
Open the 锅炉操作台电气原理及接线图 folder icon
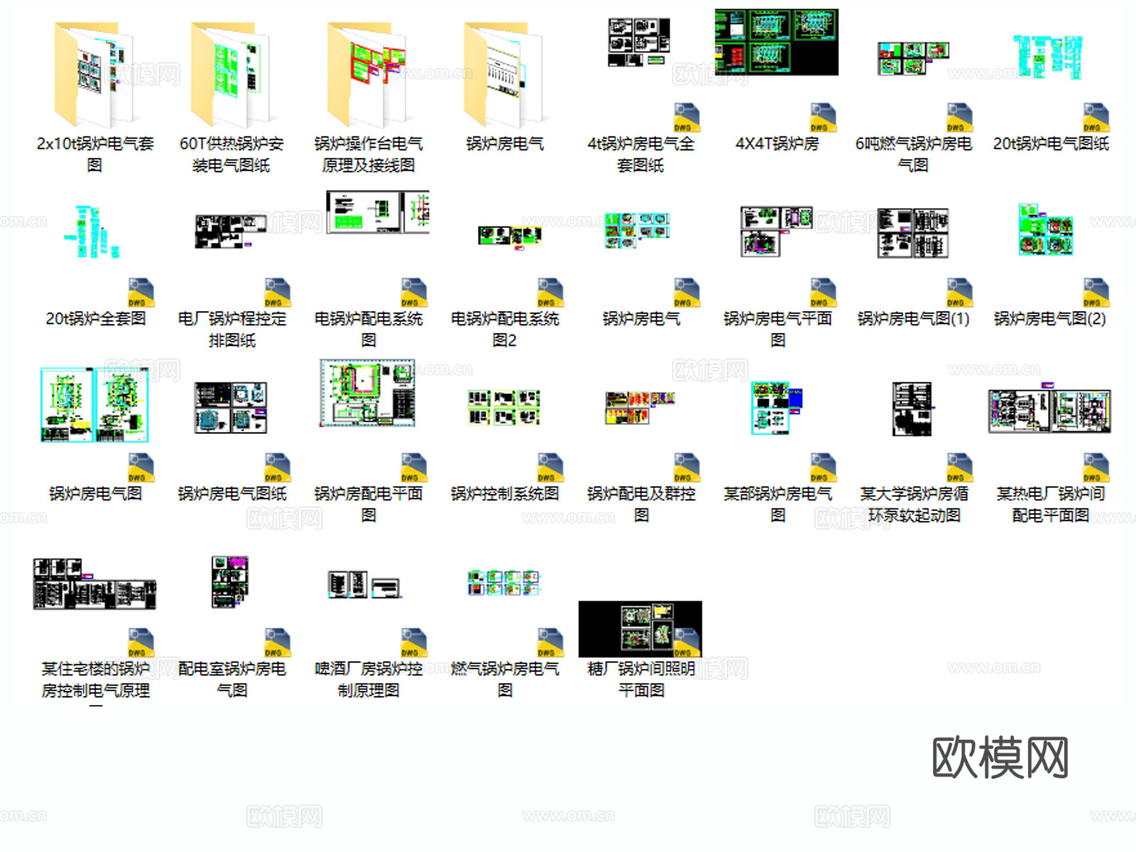pos(368,75)
